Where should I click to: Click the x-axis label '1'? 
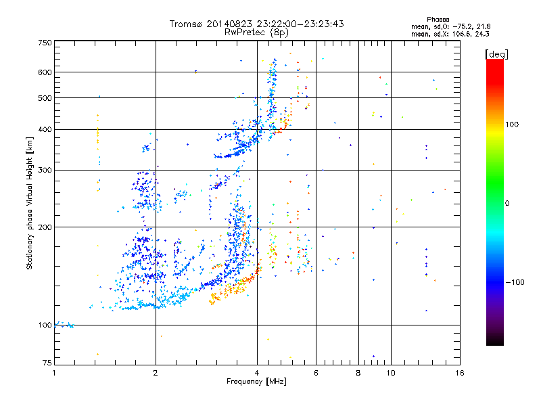click(54, 373)
